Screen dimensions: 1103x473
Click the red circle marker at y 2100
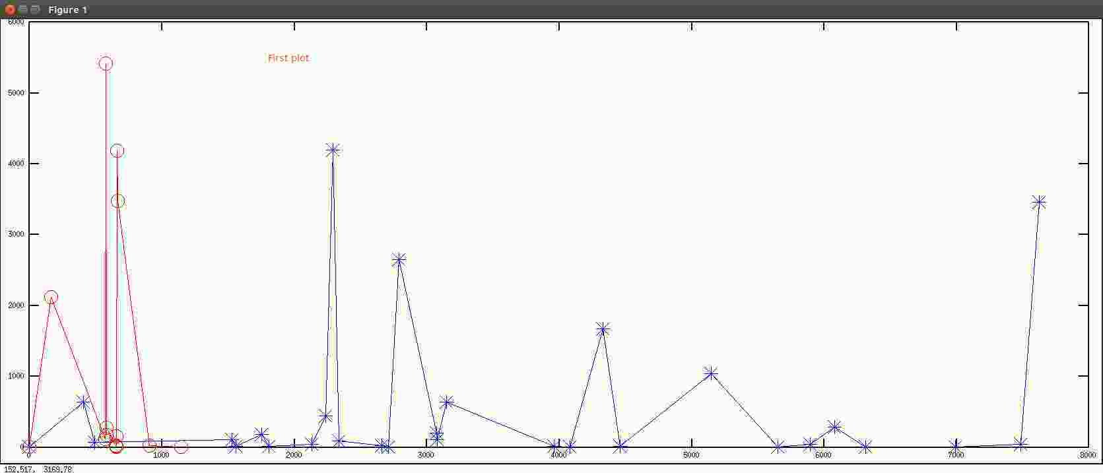(x=51, y=297)
